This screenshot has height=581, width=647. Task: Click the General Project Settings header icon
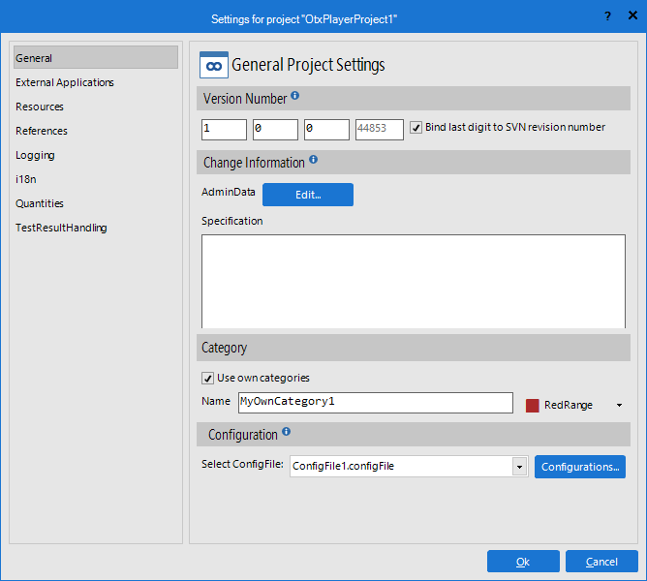(213, 65)
